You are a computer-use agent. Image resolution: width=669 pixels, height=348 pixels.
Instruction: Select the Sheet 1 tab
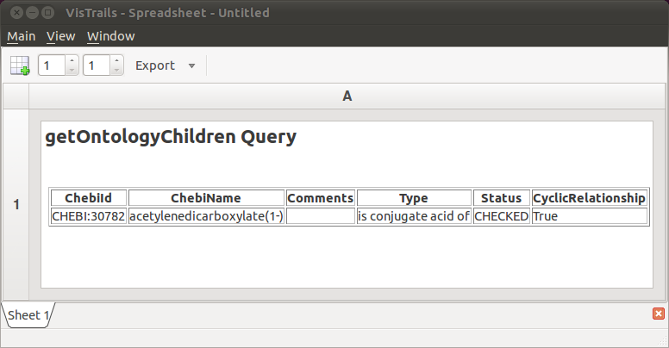click(x=26, y=315)
